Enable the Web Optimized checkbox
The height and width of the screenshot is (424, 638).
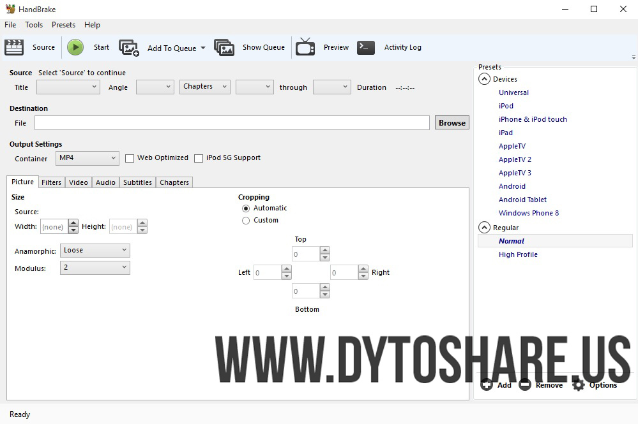click(130, 158)
